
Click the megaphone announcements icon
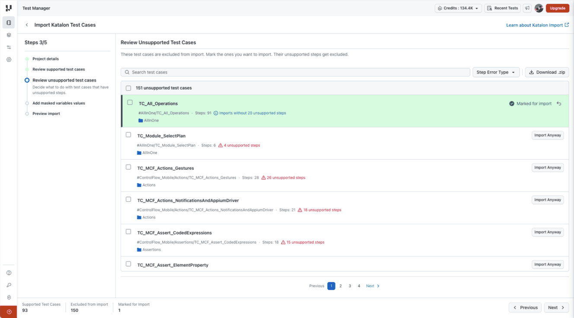(527, 8)
